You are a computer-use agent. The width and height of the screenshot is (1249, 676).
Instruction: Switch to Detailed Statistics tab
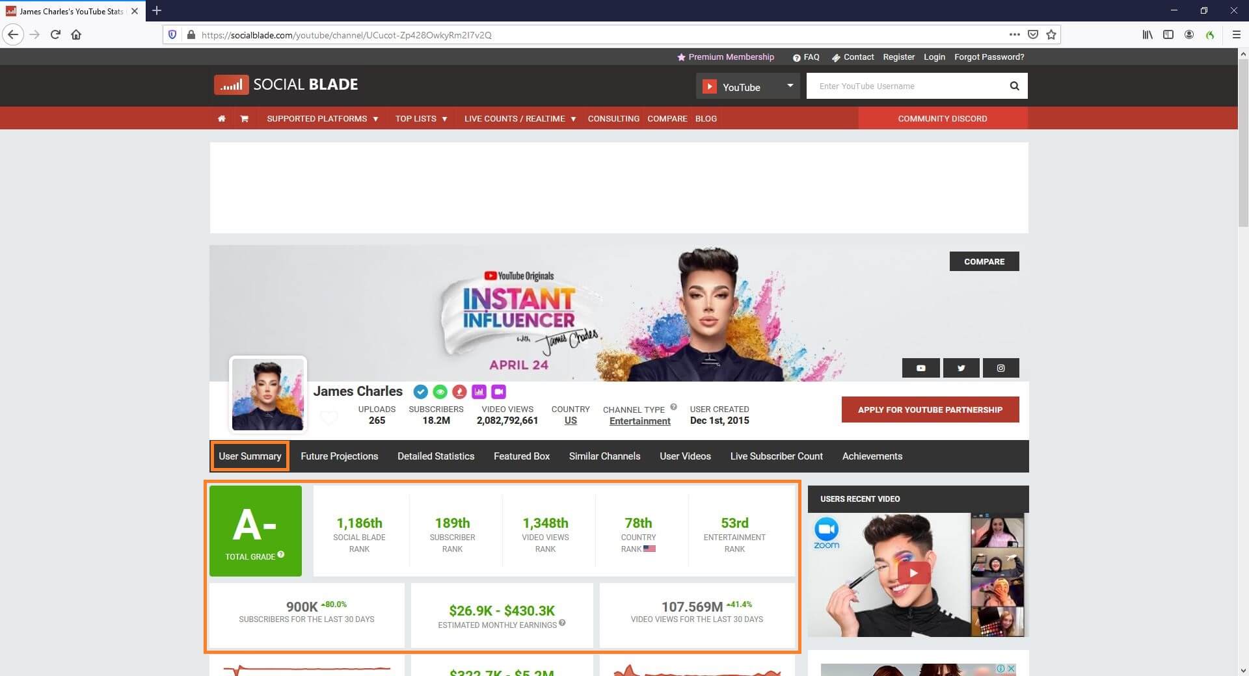[436, 456]
